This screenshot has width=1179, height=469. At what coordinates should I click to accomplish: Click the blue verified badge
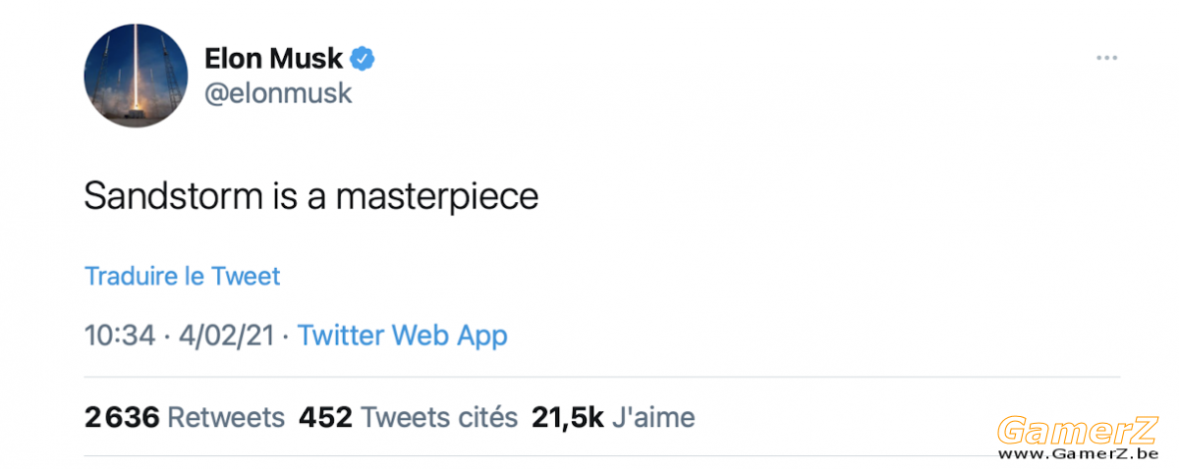(x=364, y=59)
